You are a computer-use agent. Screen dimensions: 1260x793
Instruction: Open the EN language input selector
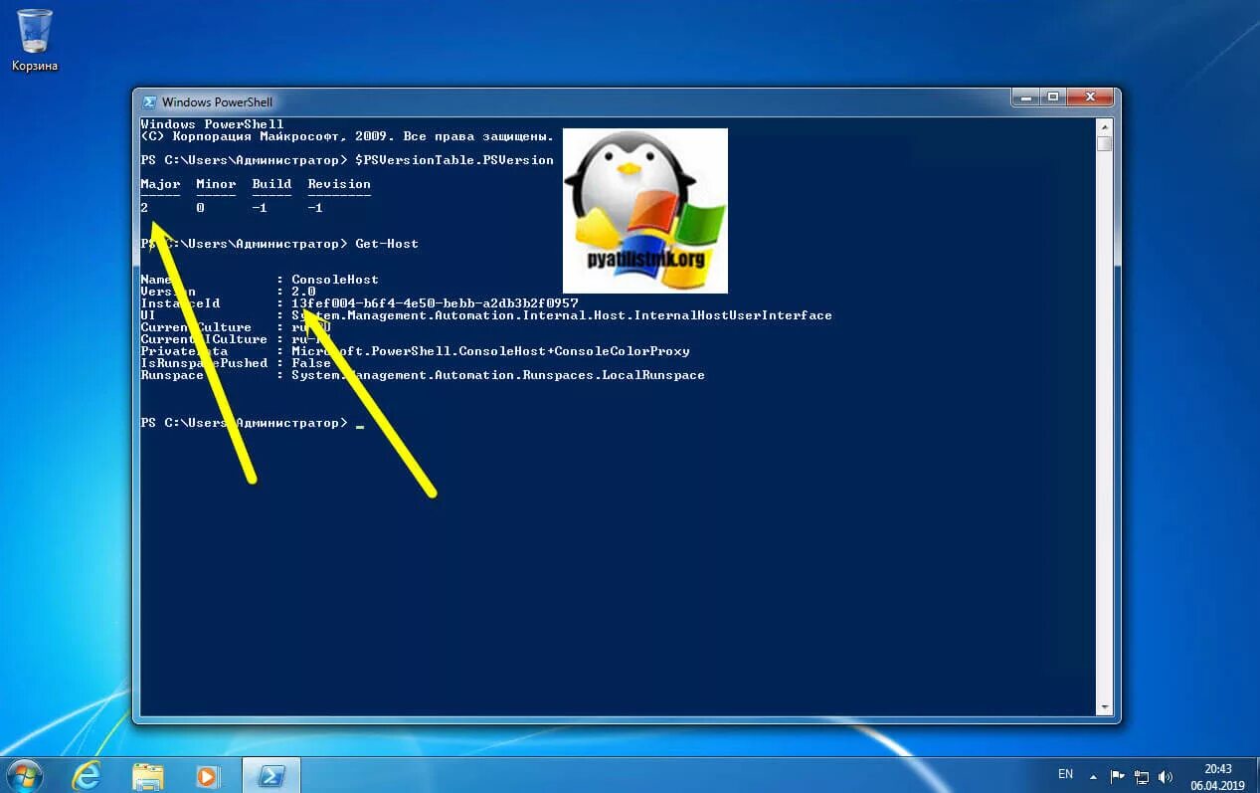(x=1065, y=775)
